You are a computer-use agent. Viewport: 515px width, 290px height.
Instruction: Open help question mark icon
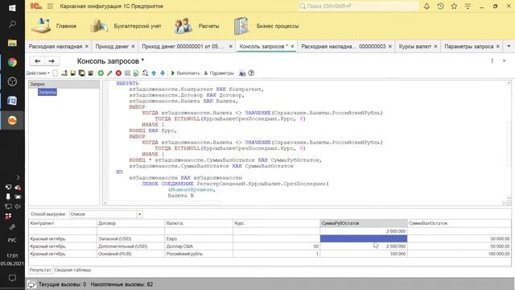[x=251, y=73]
